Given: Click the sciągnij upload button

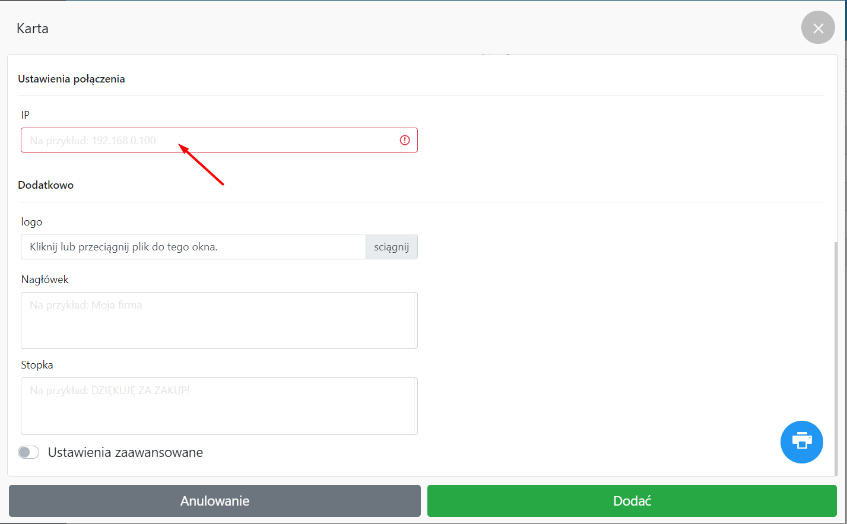Looking at the screenshot, I should click(x=391, y=247).
